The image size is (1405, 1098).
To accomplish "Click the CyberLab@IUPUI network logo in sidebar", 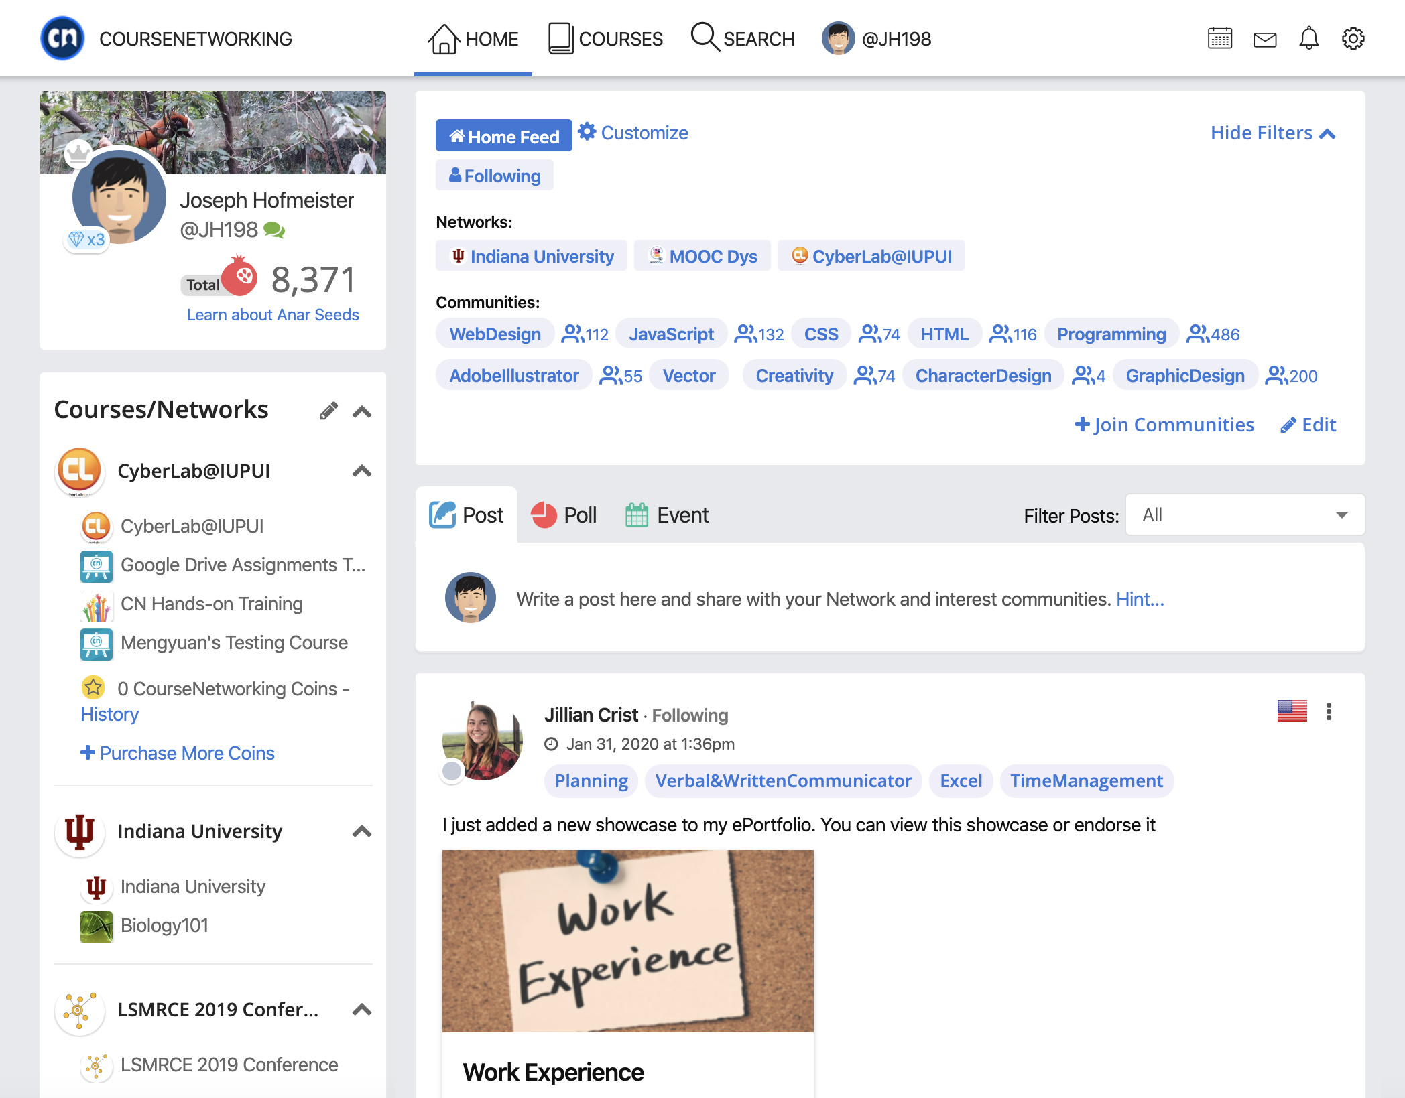I will [x=79, y=470].
